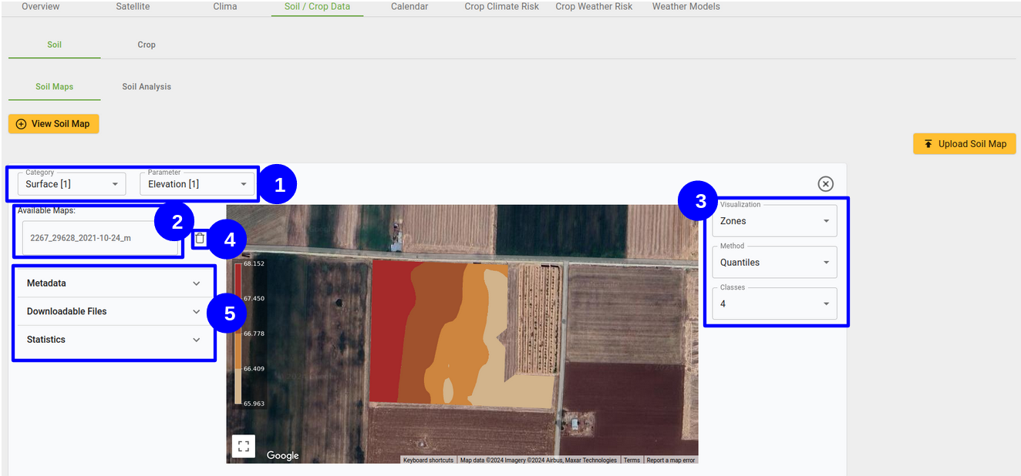Switch to the Satellite tab
This screenshot has height=476, width=1021.
tap(133, 7)
